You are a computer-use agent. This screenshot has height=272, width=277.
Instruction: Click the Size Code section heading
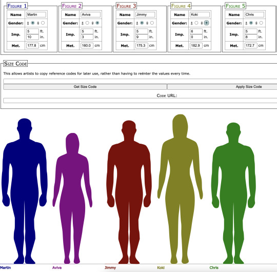pyautogui.click(x=15, y=64)
